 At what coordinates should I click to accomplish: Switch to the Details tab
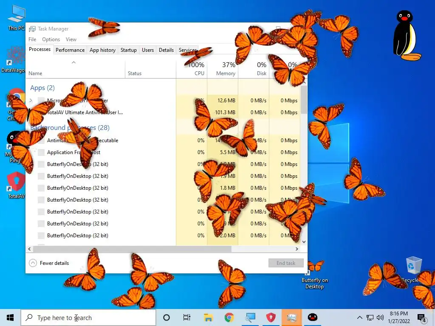click(166, 50)
